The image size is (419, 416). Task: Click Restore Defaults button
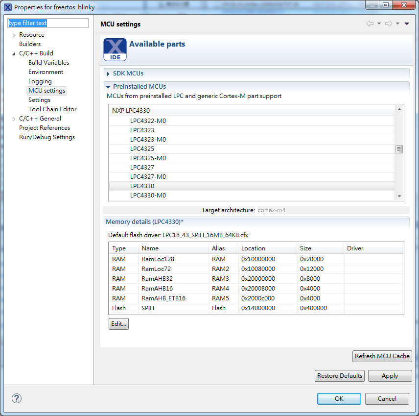click(340, 376)
